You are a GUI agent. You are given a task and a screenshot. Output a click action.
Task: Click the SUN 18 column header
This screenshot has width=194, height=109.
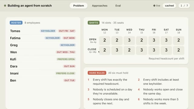click(179, 31)
